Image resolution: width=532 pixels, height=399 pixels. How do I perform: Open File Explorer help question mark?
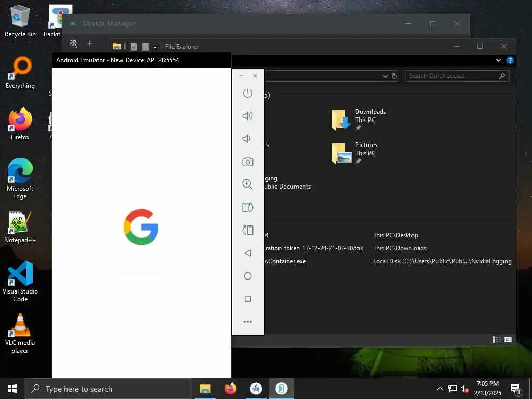click(510, 60)
